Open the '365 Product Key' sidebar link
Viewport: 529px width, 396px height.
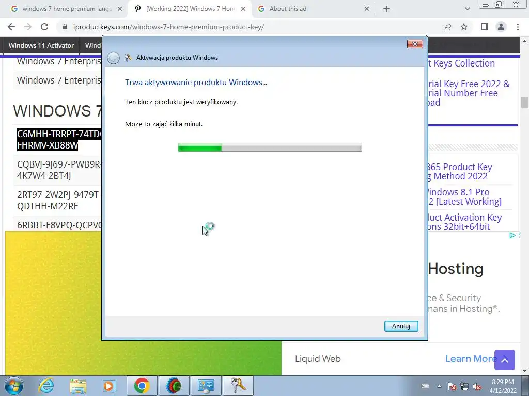tap(460, 171)
